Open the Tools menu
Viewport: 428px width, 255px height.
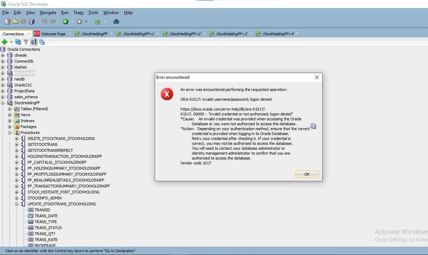tap(93, 13)
